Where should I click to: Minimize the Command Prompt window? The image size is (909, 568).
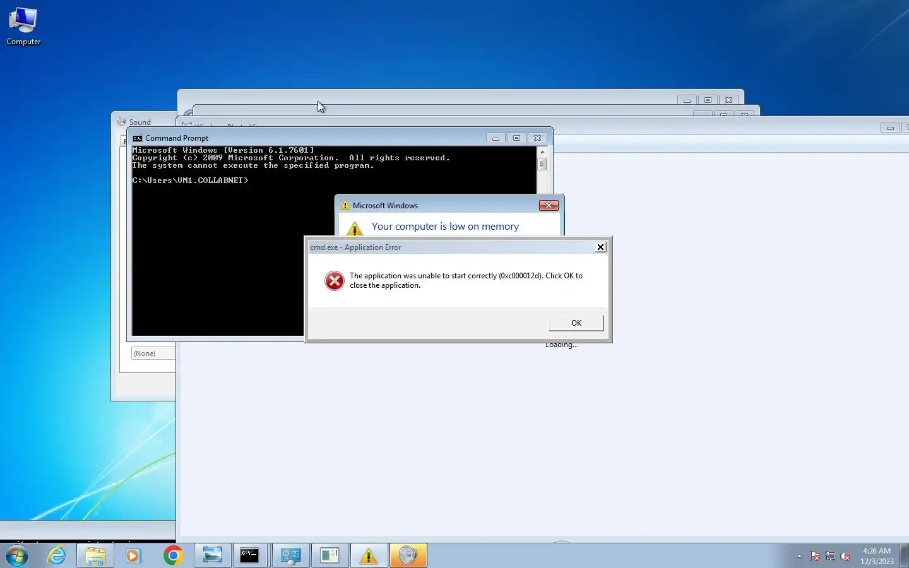496,138
